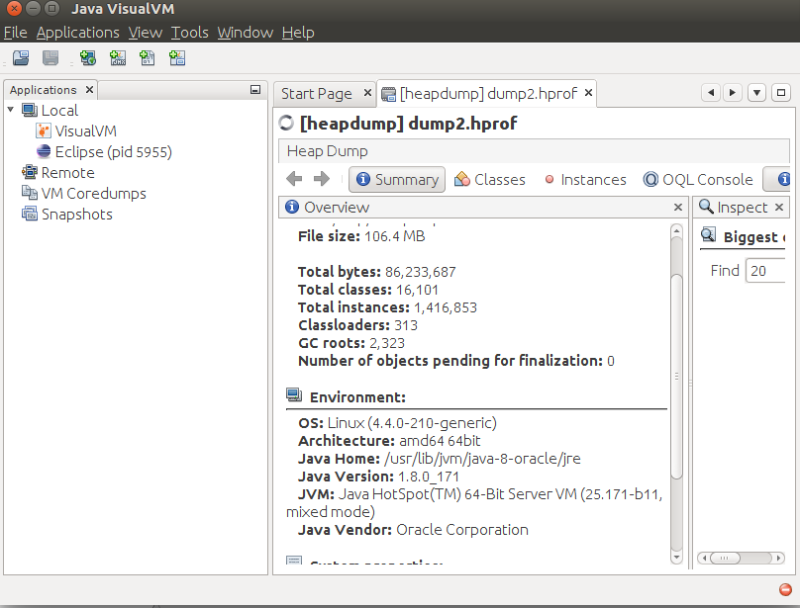Go back with the left arrow
This screenshot has height=608, width=800.
[x=294, y=179]
